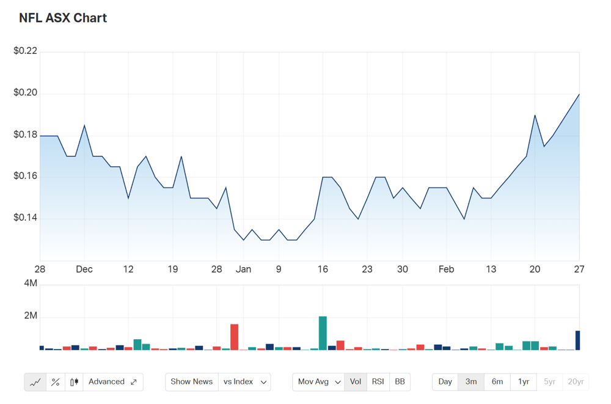This screenshot has height=404, width=611.
Task: Enable the BB Bollinger Bands indicator
Action: click(400, 381)
